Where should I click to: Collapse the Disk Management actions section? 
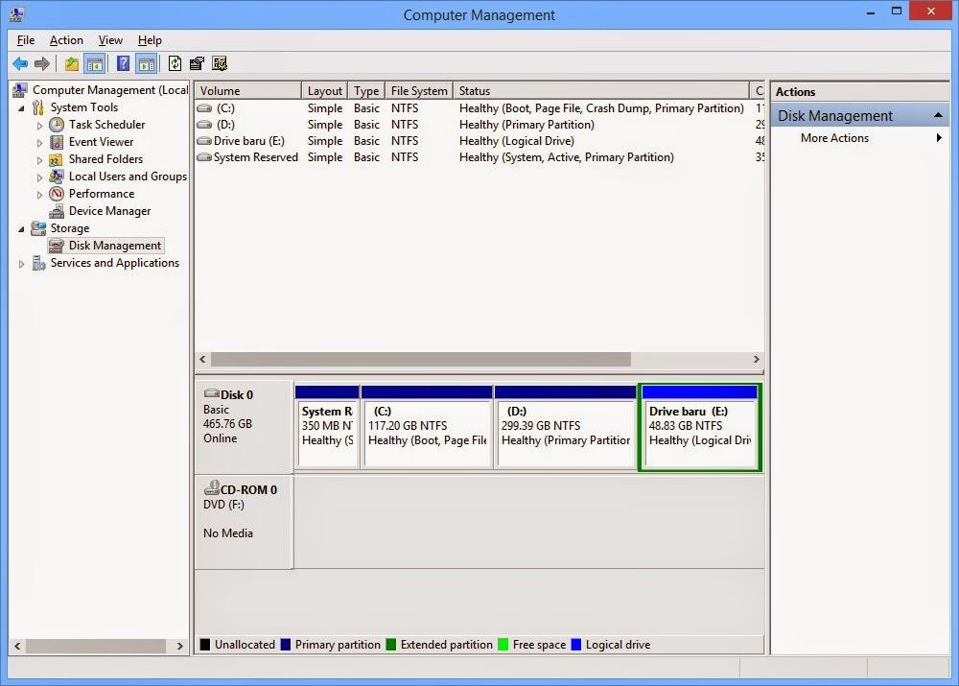click(938, 116)
